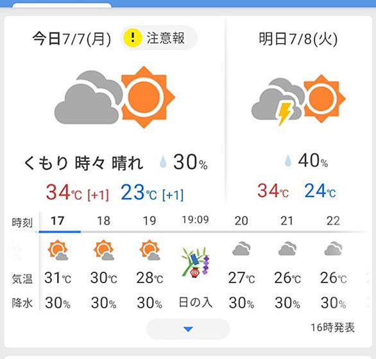Select the 明日7/8(火) day header
The image size is (376, 359).
coord(298,39)
